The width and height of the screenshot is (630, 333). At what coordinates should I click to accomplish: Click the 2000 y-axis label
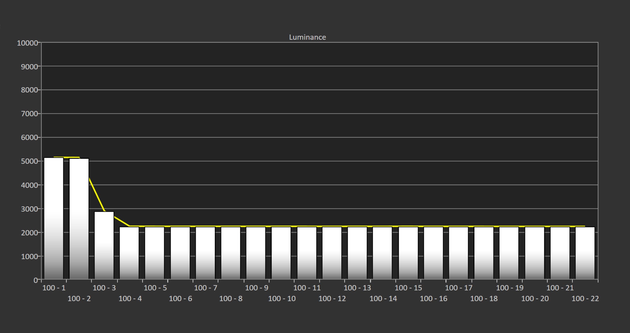click(29, 233)
